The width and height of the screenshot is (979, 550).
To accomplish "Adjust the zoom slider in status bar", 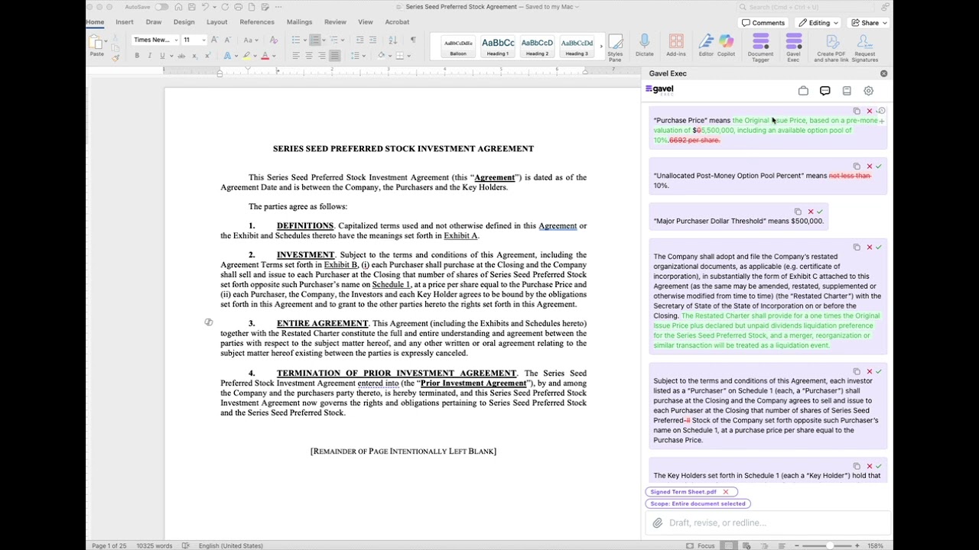I will pyautogui.click(x=829, y=545).
